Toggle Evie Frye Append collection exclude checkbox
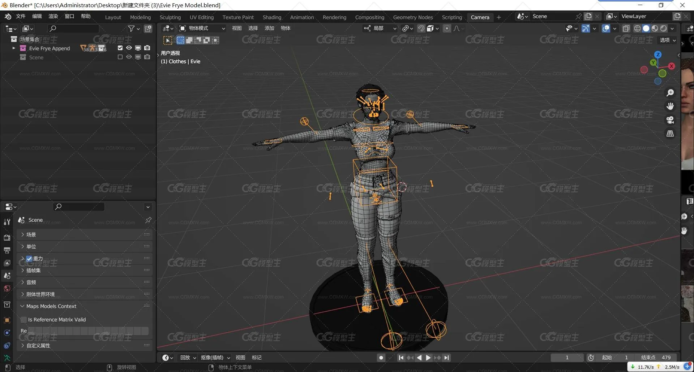The height and width of the screenshot is (372, 694). [120, 48]
